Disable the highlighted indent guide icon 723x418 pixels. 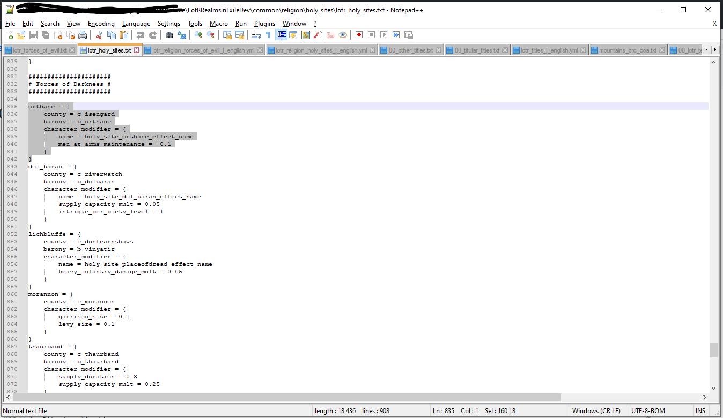281,35
